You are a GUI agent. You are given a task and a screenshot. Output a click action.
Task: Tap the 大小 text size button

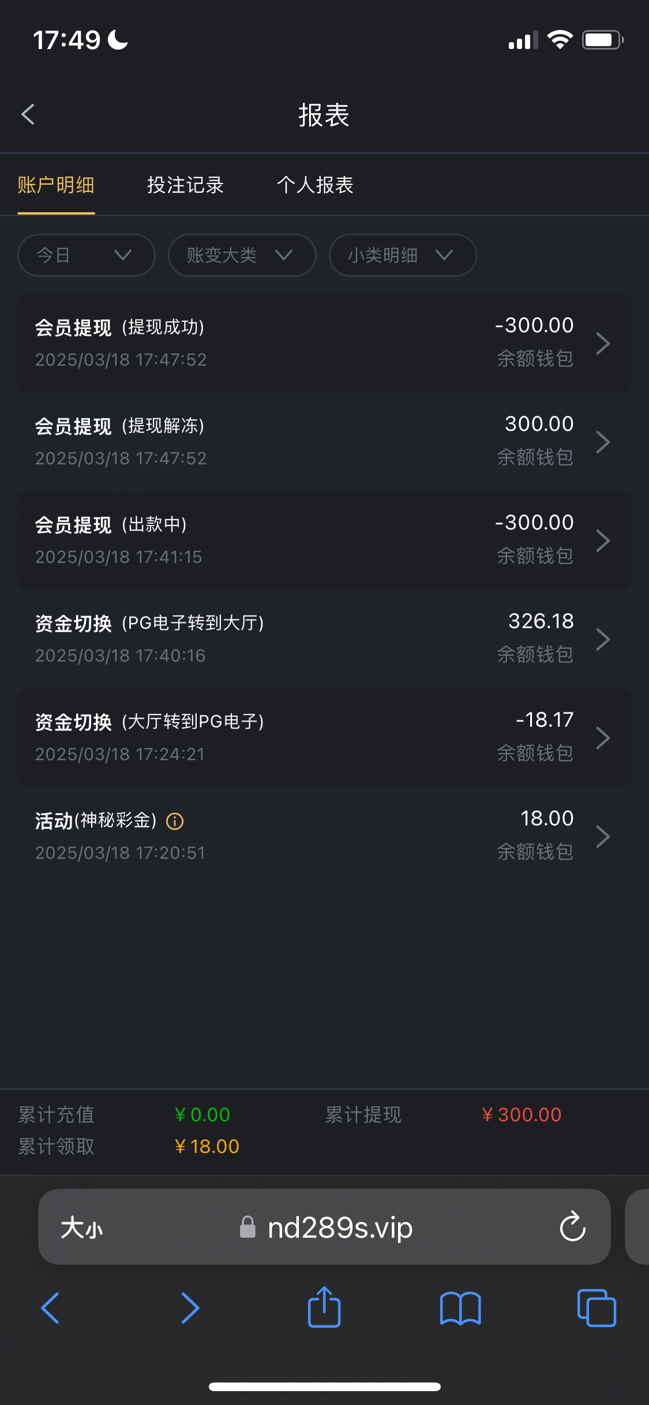point(82,1227)
